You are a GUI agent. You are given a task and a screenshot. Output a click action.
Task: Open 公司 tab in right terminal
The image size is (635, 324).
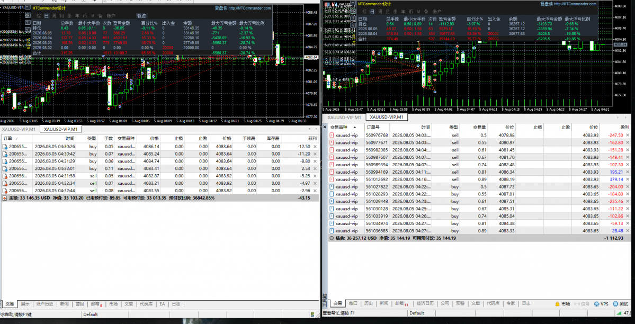pyautogui.click(x=445, y=303)
